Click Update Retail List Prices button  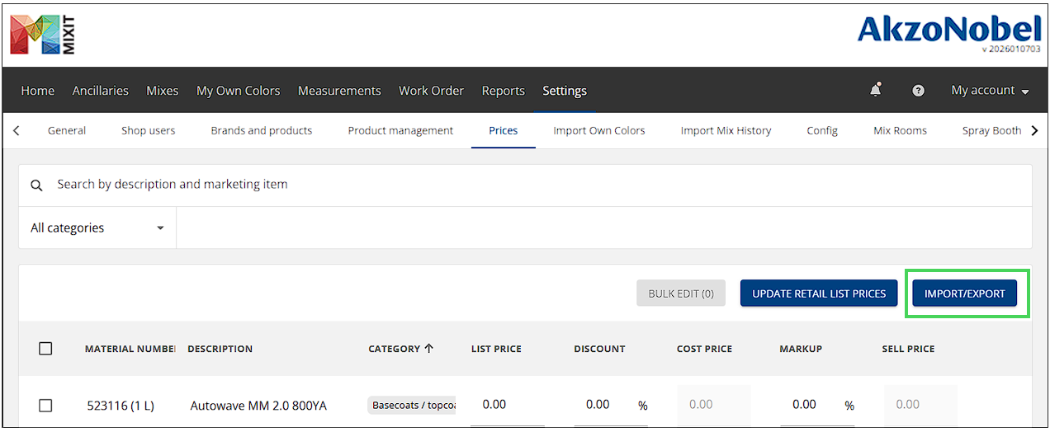click(819, 293)
